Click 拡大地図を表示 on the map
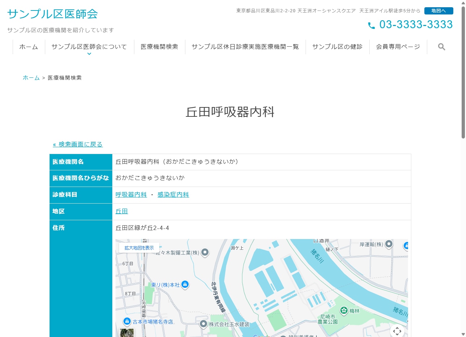This screenshot has height=337, width=466. coord(139,248)
